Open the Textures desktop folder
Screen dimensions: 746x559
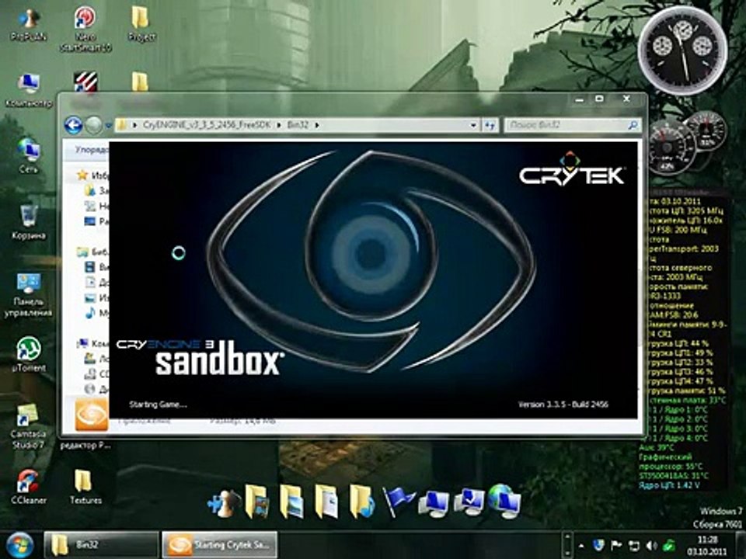(85, 487)
